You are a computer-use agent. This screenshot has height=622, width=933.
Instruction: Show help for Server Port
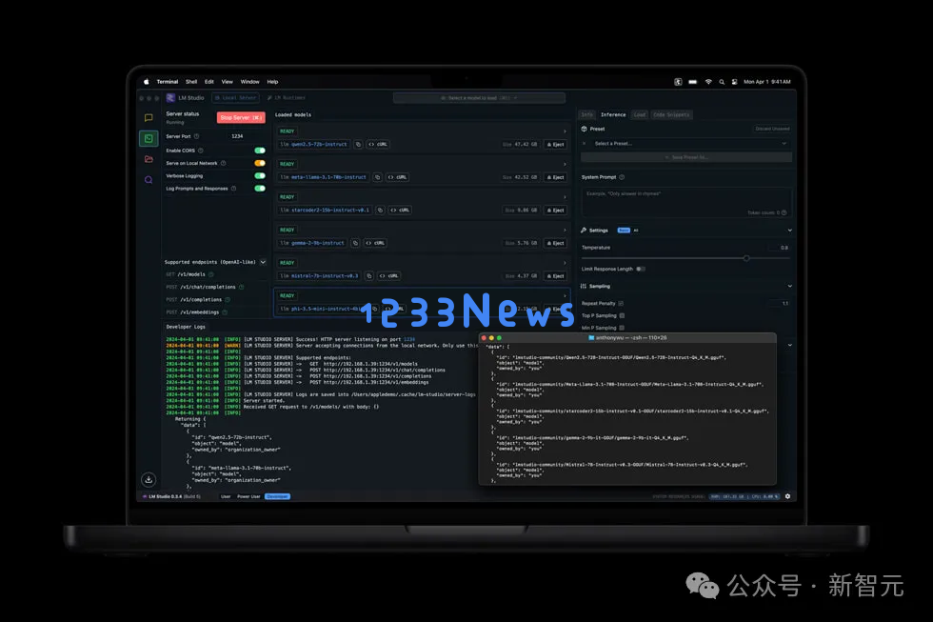click(x=196, y=136)
